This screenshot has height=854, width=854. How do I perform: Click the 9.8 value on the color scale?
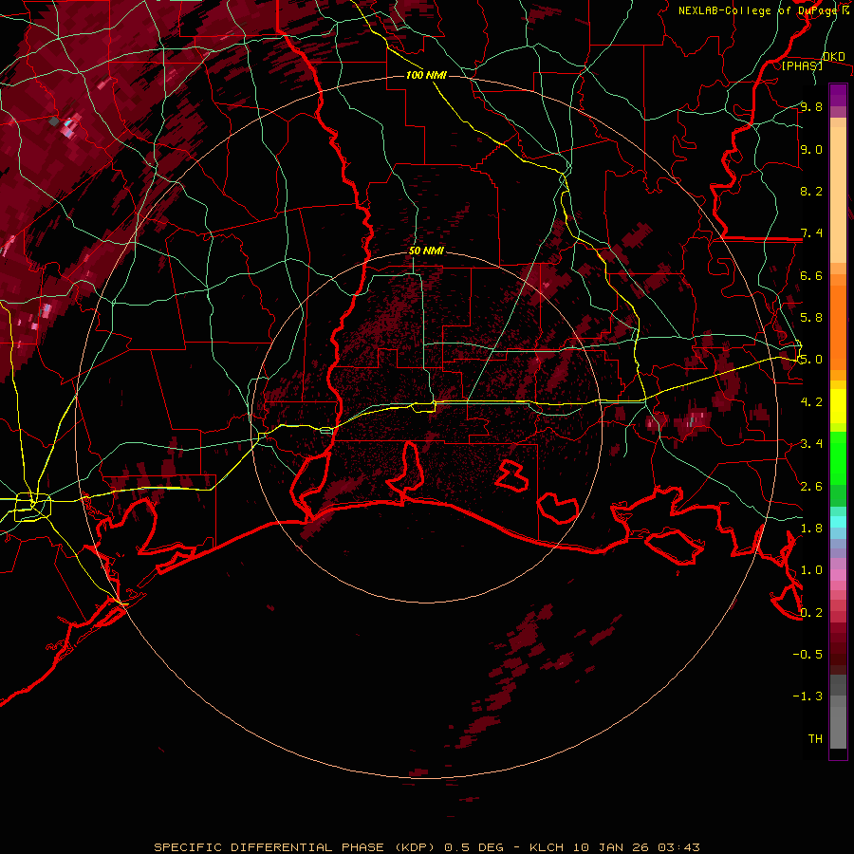click(x=811, y=106)
